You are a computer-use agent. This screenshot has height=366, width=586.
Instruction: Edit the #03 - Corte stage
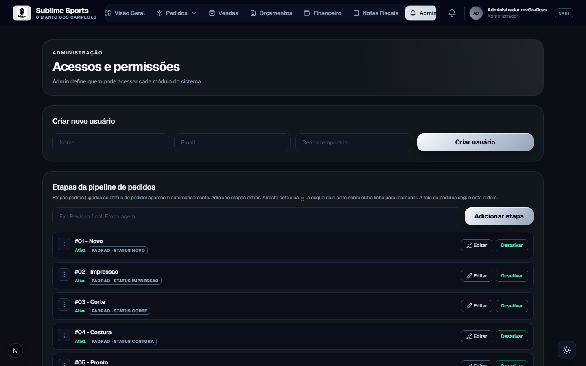click(477, 306)
